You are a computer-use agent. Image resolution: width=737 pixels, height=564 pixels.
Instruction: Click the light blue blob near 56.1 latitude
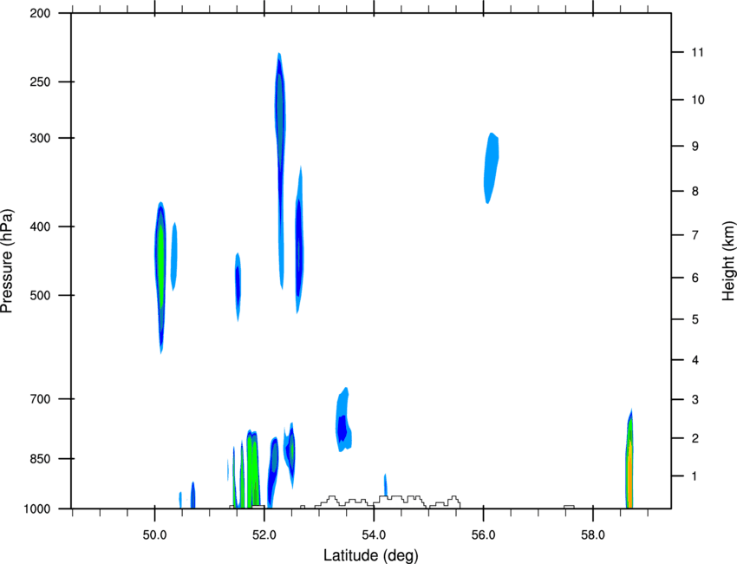[491, 168]
